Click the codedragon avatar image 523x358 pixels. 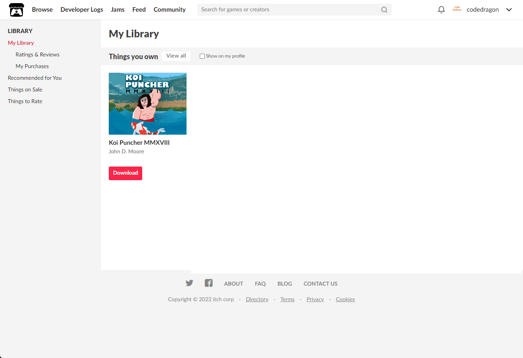tap(457, 9)
